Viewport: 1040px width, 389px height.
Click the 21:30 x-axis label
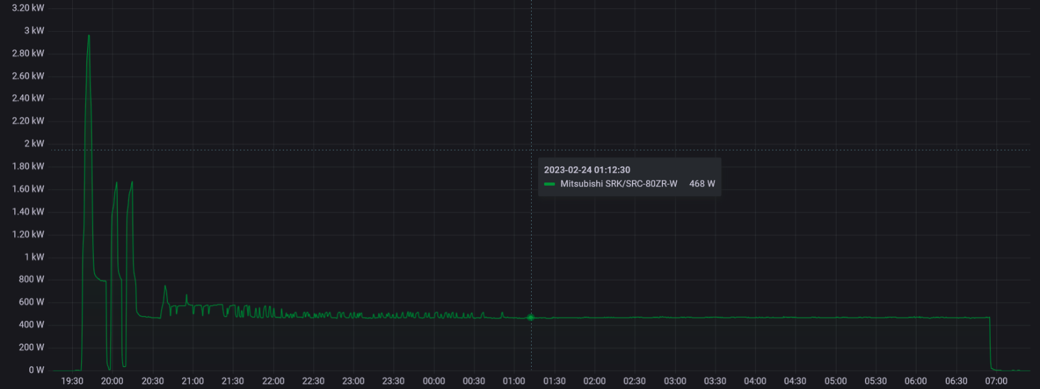coord(233,381)
